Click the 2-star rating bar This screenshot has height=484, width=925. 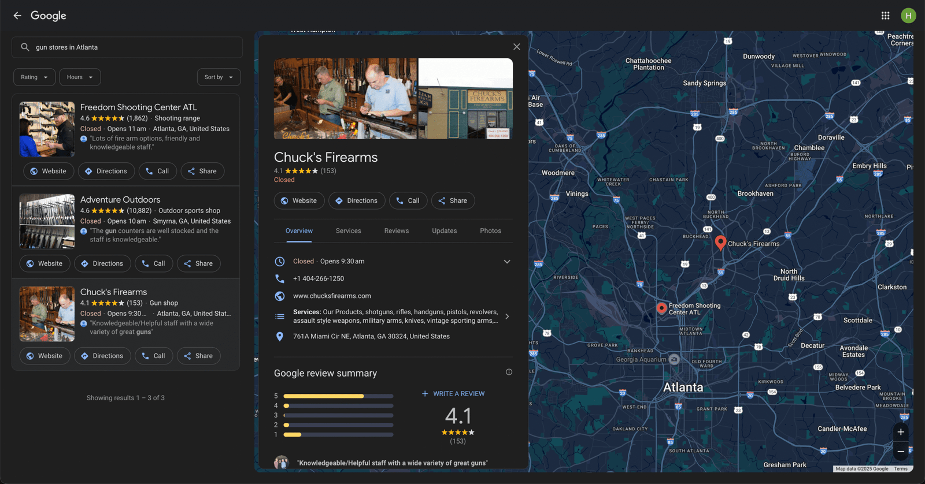click(338, 425)
